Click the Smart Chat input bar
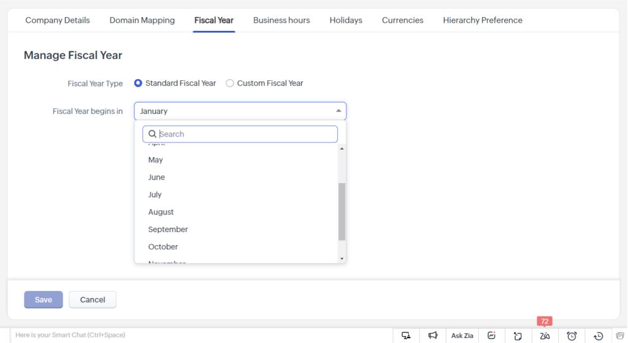 (x=201, y=335)
